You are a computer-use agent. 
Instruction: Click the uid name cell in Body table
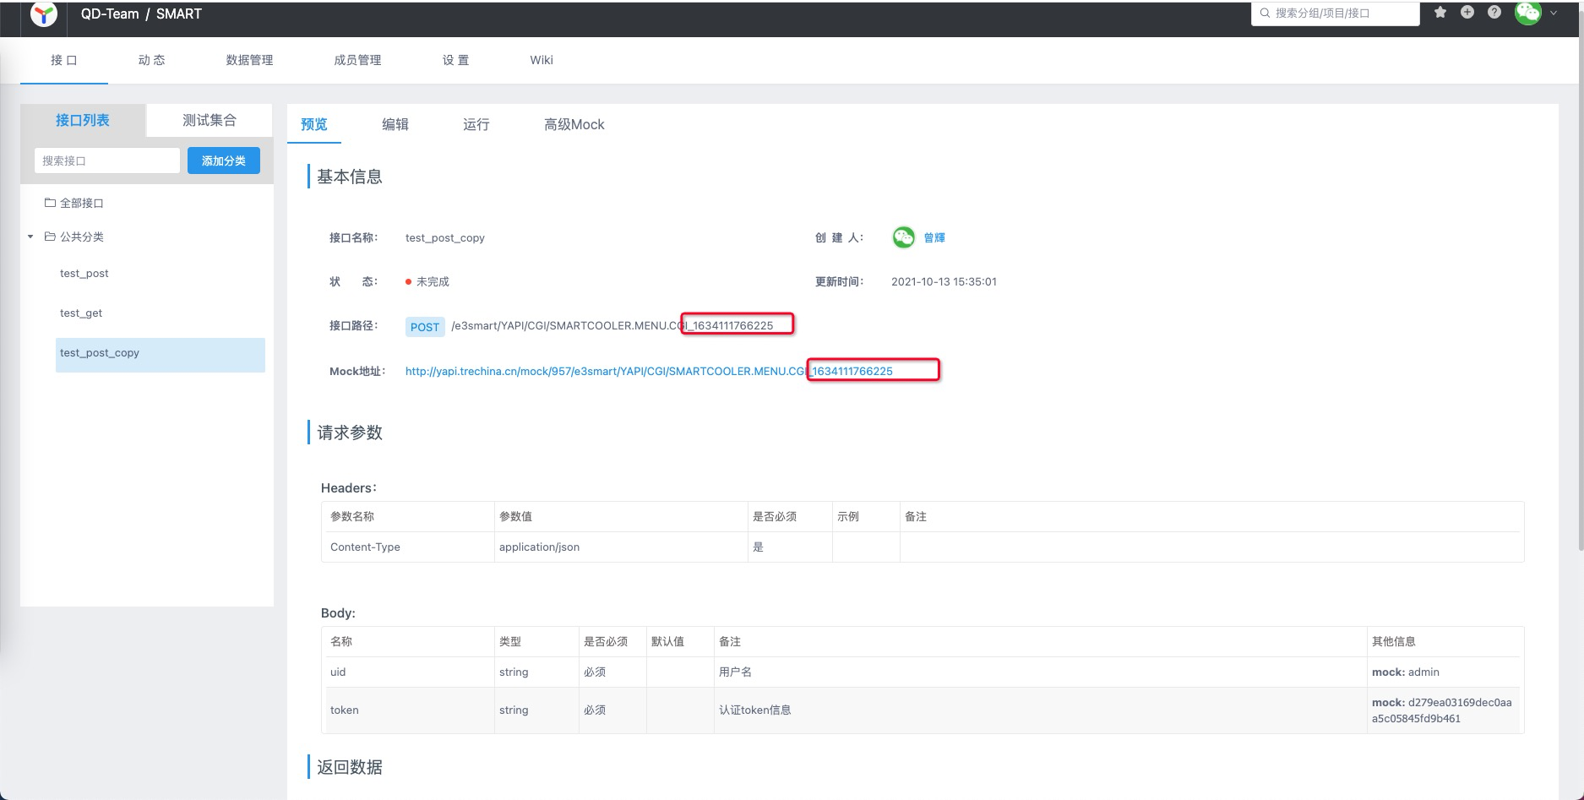click(408, 672)
